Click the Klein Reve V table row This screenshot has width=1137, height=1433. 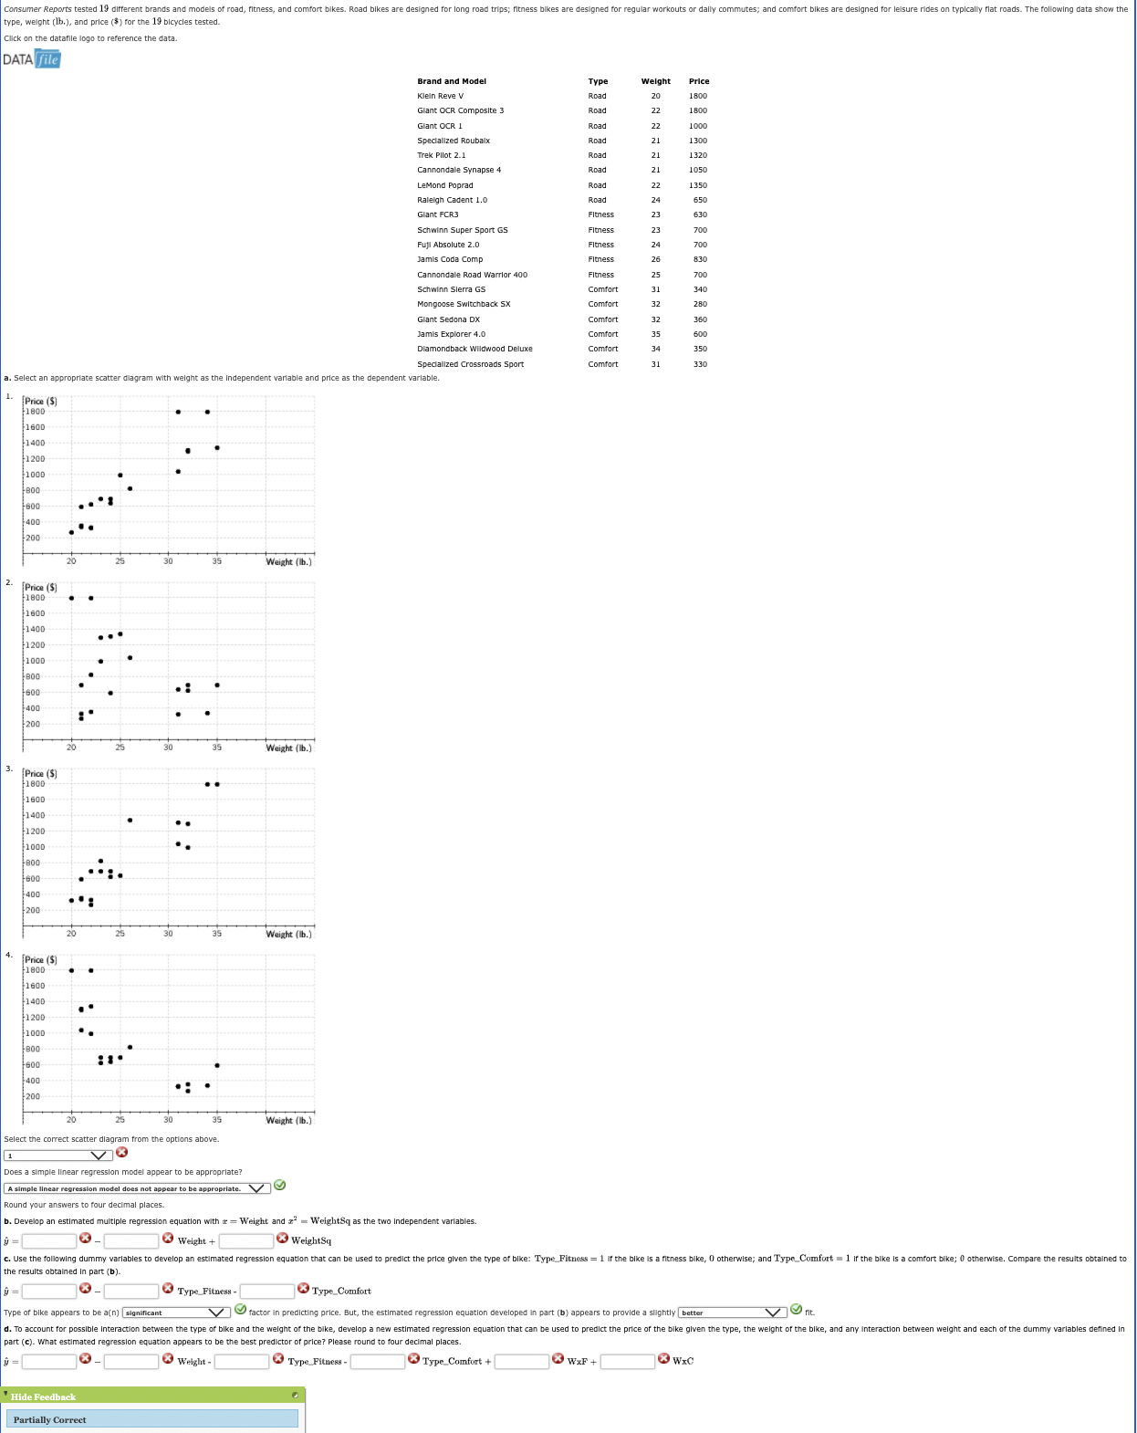(x=563, y=96)
